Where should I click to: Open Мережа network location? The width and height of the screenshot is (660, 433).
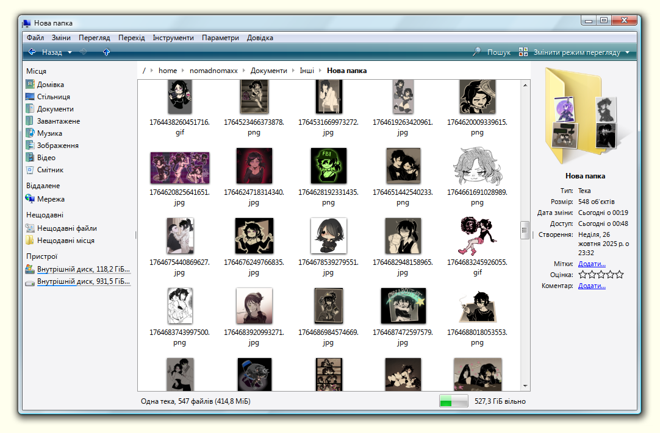pos(45,199)
